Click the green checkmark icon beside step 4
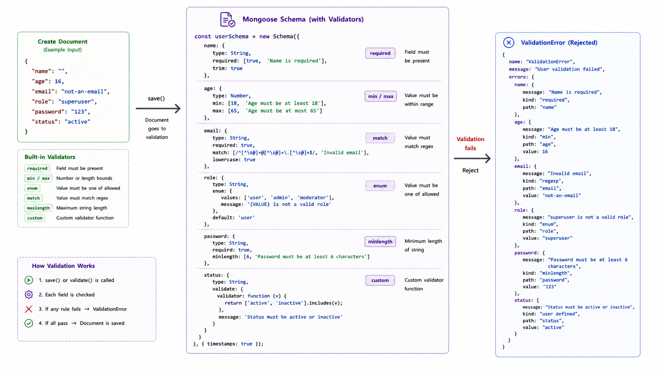 [x=29, y=323]
